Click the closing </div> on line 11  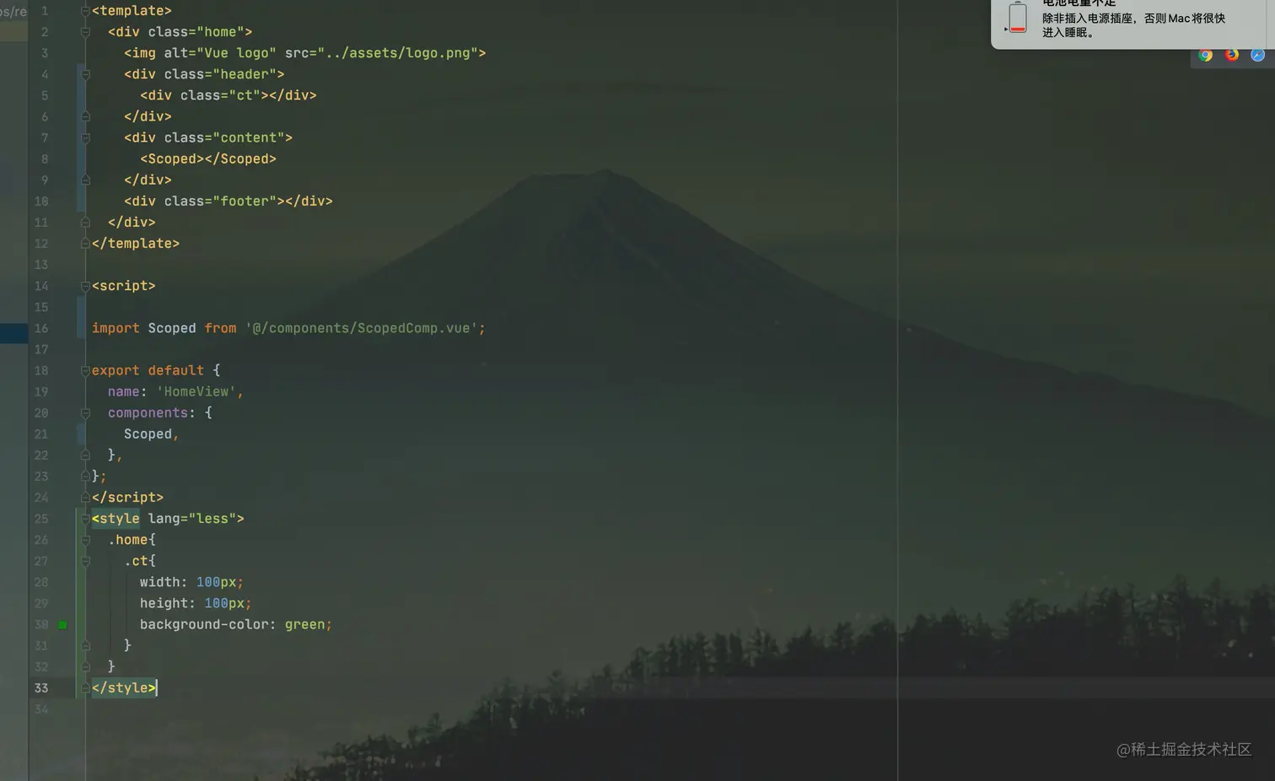132,223
